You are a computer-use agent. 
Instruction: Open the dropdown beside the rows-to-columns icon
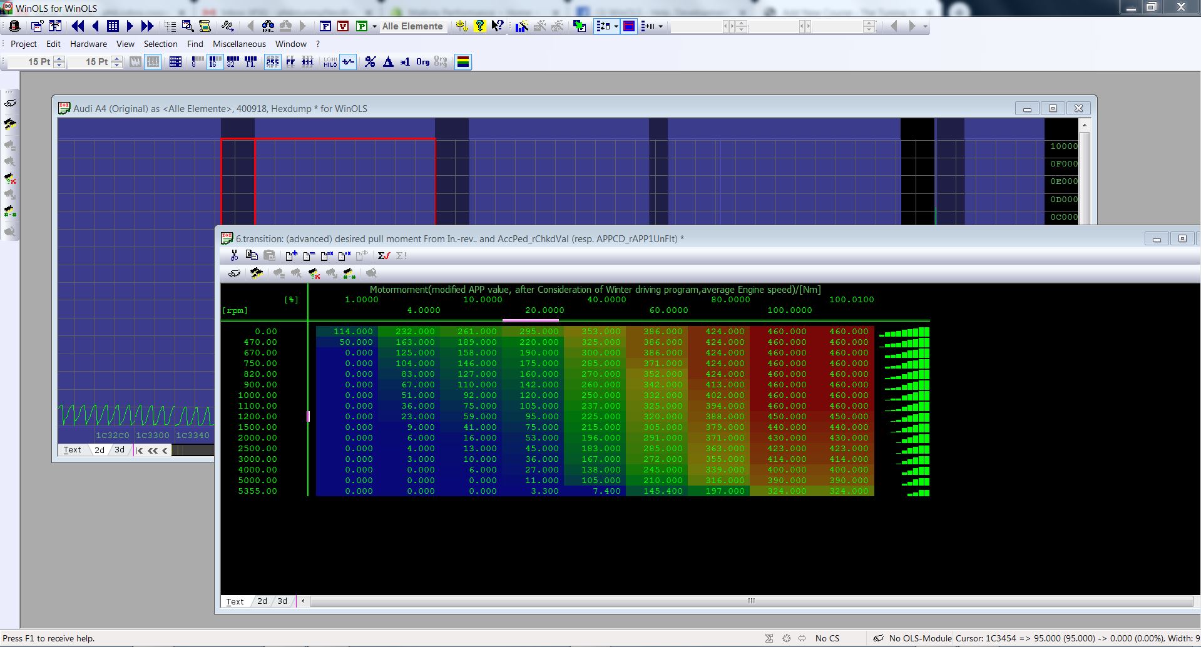[x=661, y=26]
